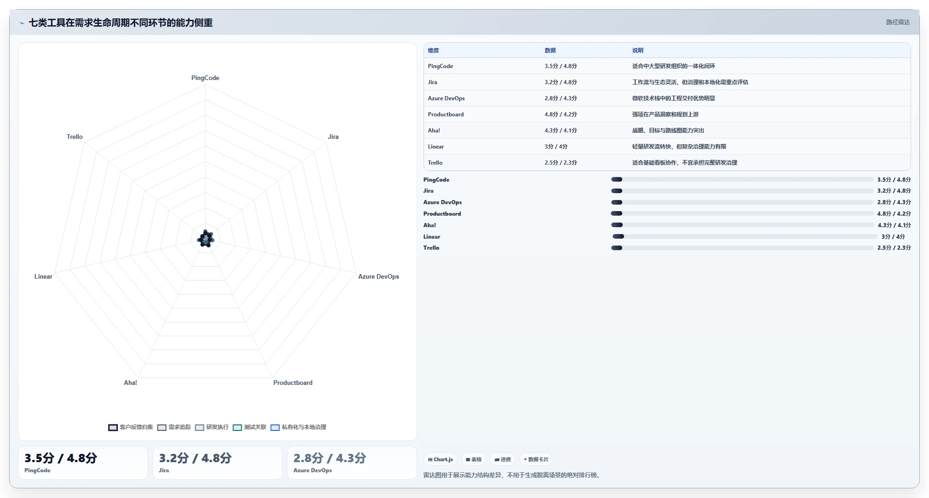Select the Linear cell in the table
This screenshot has height=498, width=929.
436,147
